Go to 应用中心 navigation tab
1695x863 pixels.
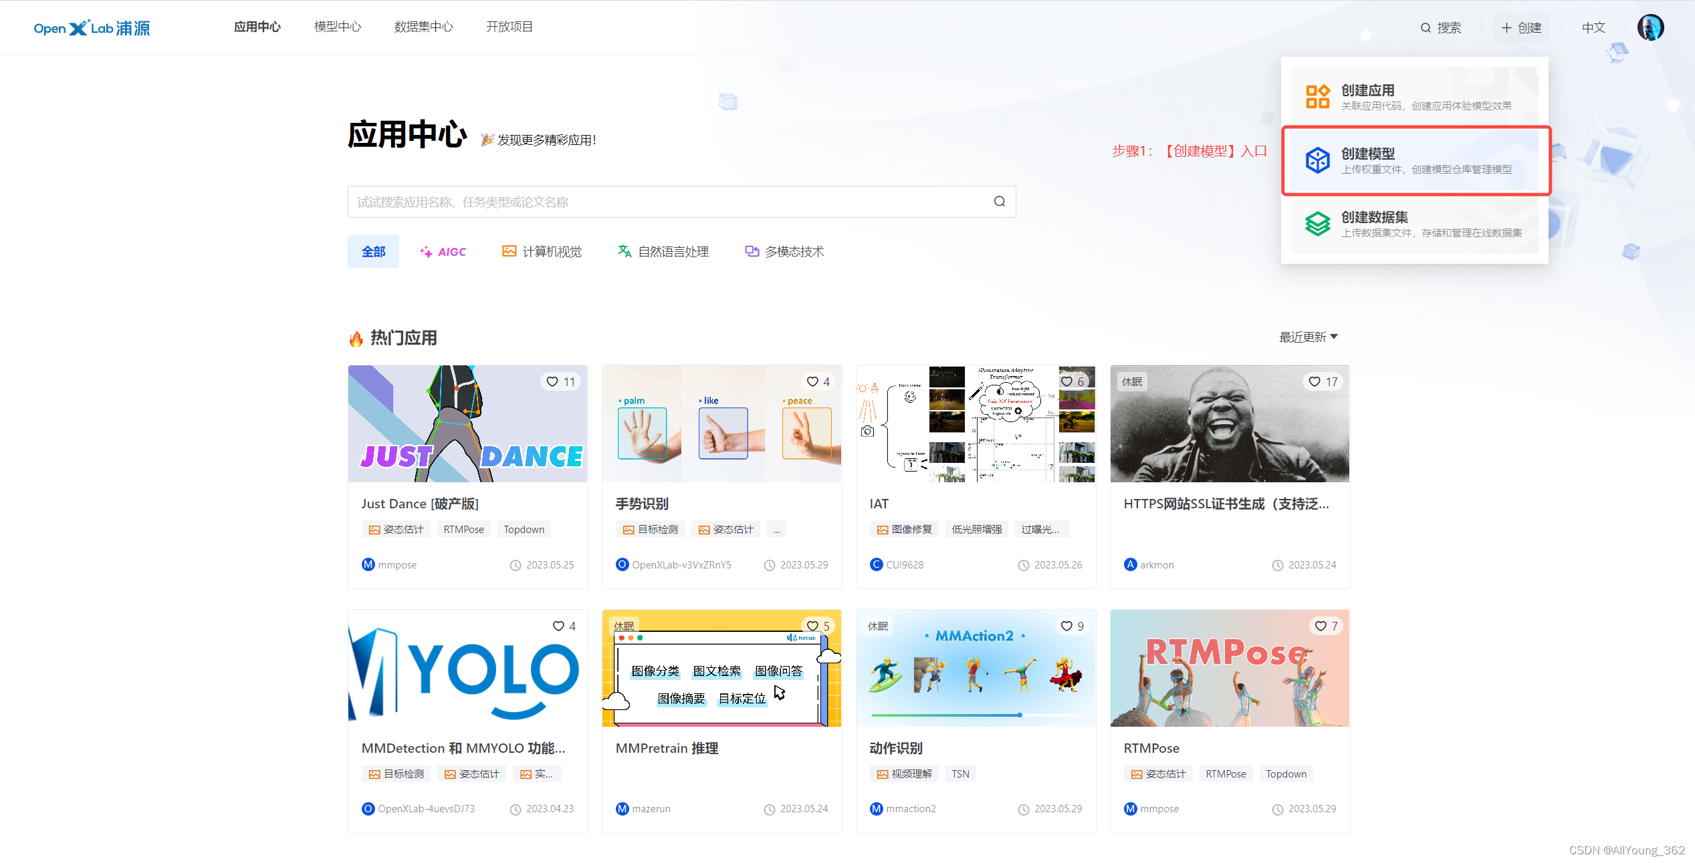pos(257,27)
